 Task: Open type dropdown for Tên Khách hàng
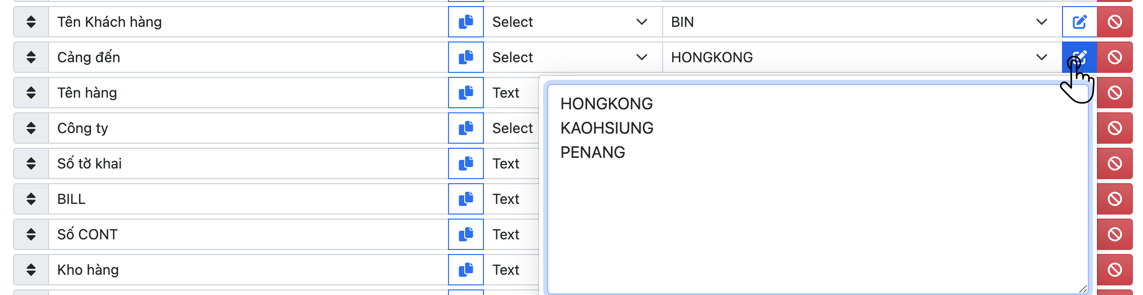point(572,22)
